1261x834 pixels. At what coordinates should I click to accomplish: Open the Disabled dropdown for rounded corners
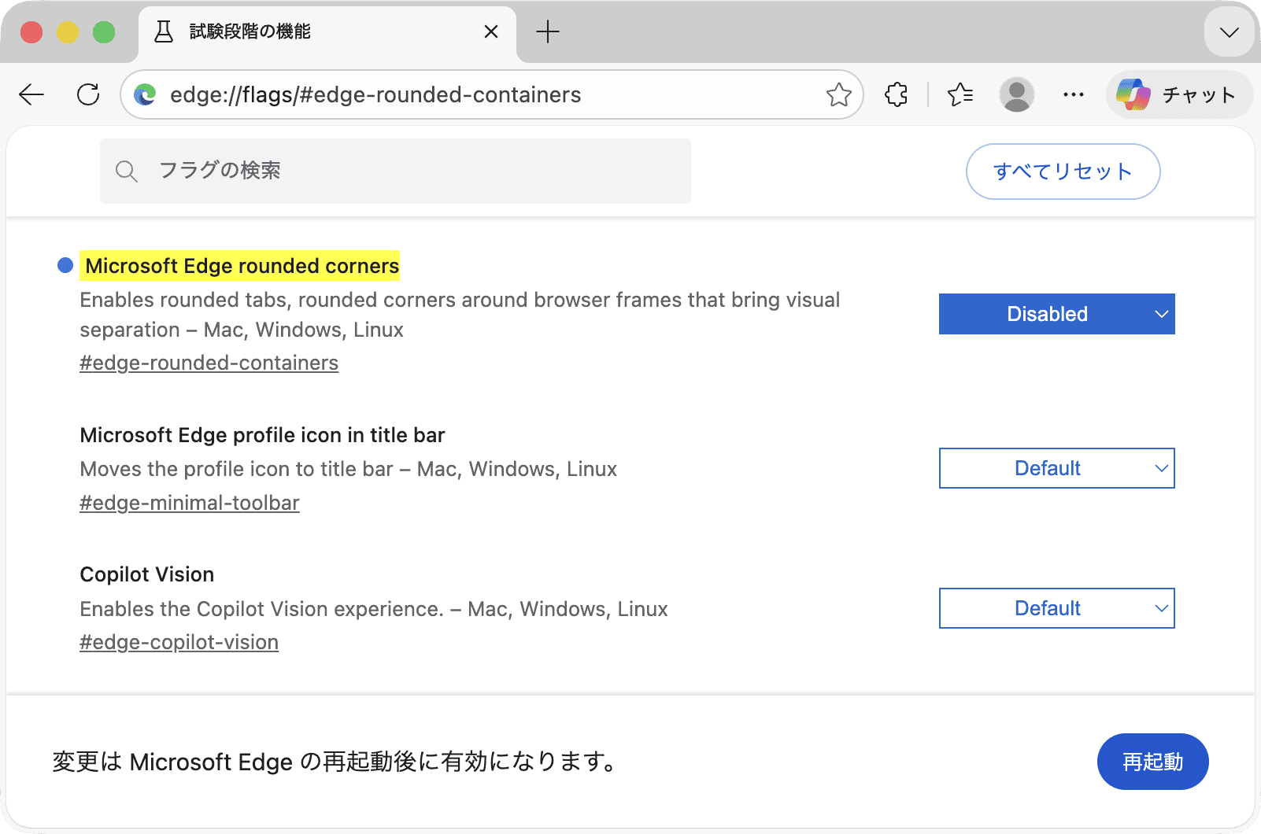point(1056,313)
